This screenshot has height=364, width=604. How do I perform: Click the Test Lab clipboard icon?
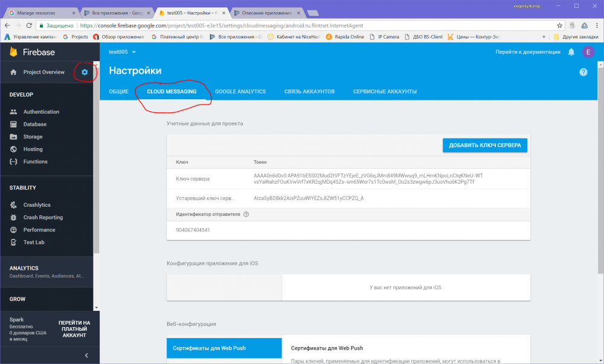(x=13, y=242)
